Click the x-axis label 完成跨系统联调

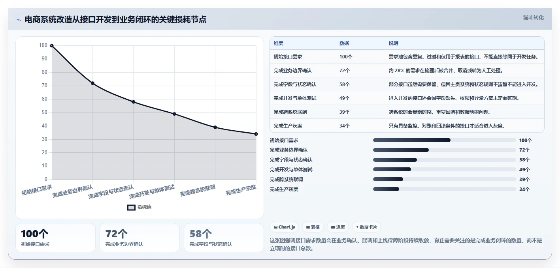[198, 190]
